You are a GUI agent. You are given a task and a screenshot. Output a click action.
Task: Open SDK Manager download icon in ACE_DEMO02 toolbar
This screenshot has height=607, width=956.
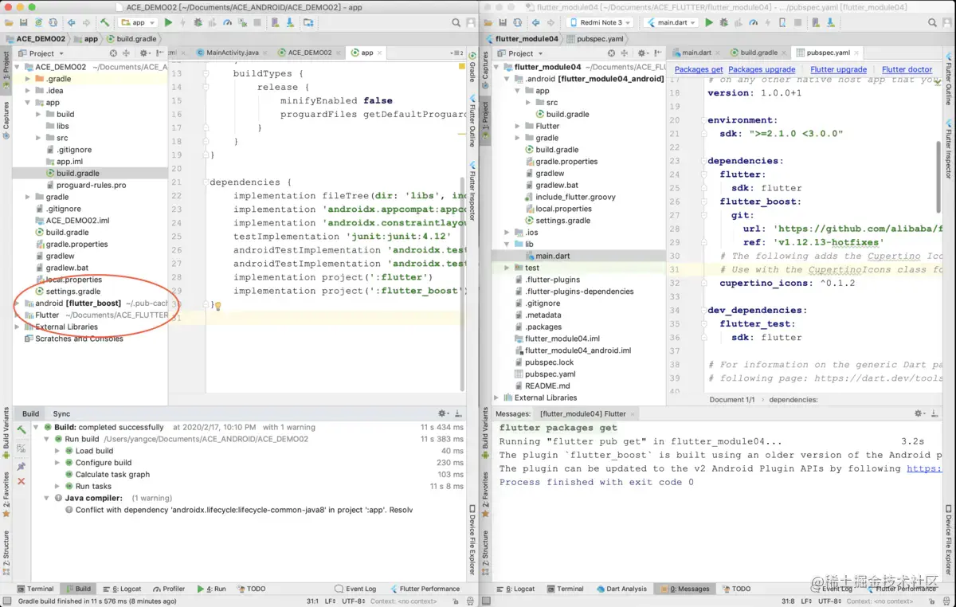coord(289,22)
